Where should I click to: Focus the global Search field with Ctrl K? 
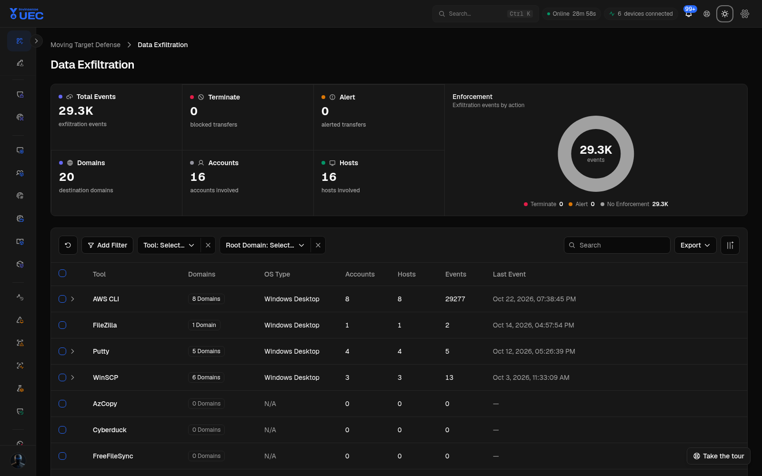point(486,14)
